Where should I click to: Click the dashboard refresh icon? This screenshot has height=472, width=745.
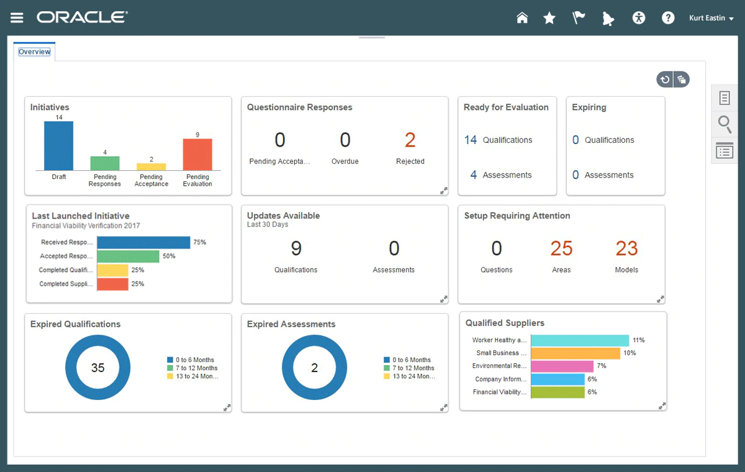(665, 79)
